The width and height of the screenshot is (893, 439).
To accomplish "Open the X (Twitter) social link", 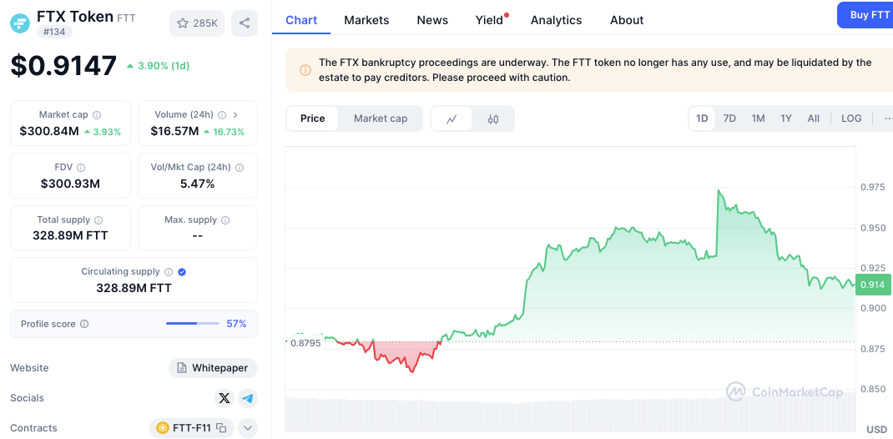I will [225, 398].
